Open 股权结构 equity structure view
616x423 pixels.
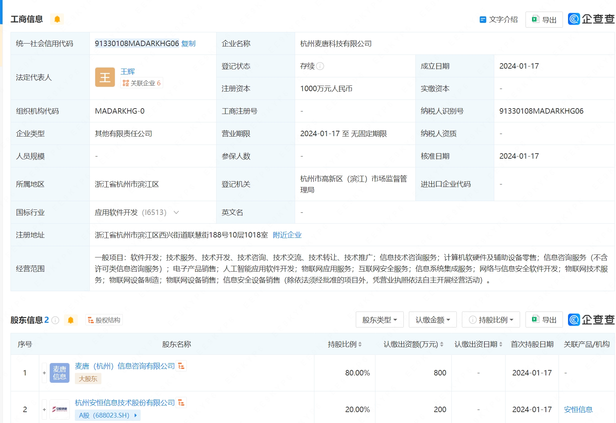pos(104,320)
